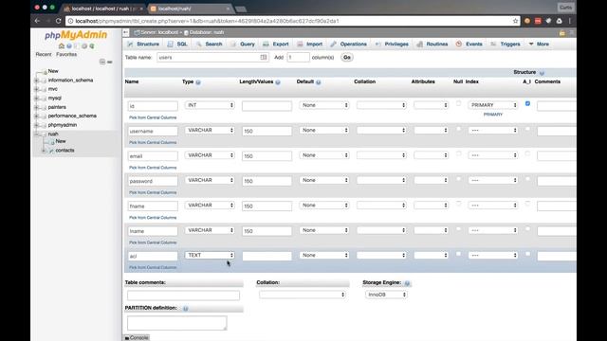Screen dimensions: 607x341
Task: Click the unlink from main panel icon
Action: click(x=110, y=62)
